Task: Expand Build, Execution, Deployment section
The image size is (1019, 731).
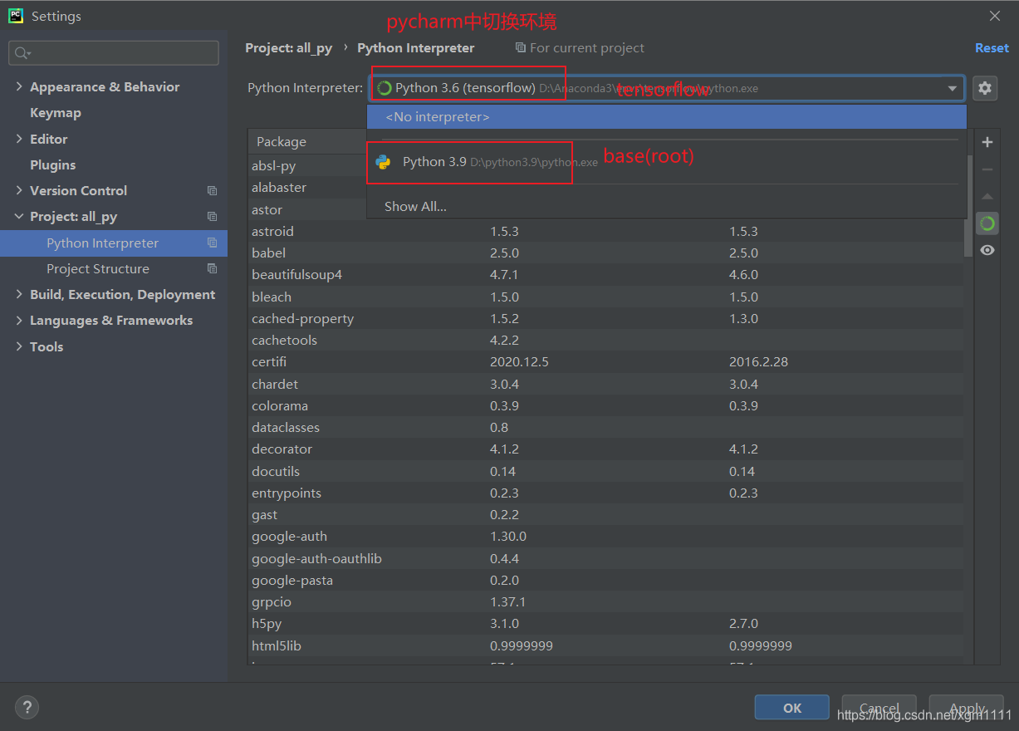Action: (x=19, y=295)
